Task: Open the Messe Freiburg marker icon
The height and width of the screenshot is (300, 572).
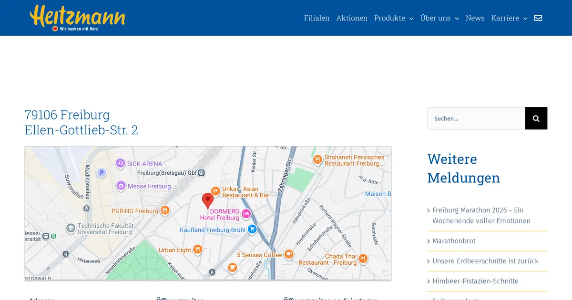Action: [121, 186]
